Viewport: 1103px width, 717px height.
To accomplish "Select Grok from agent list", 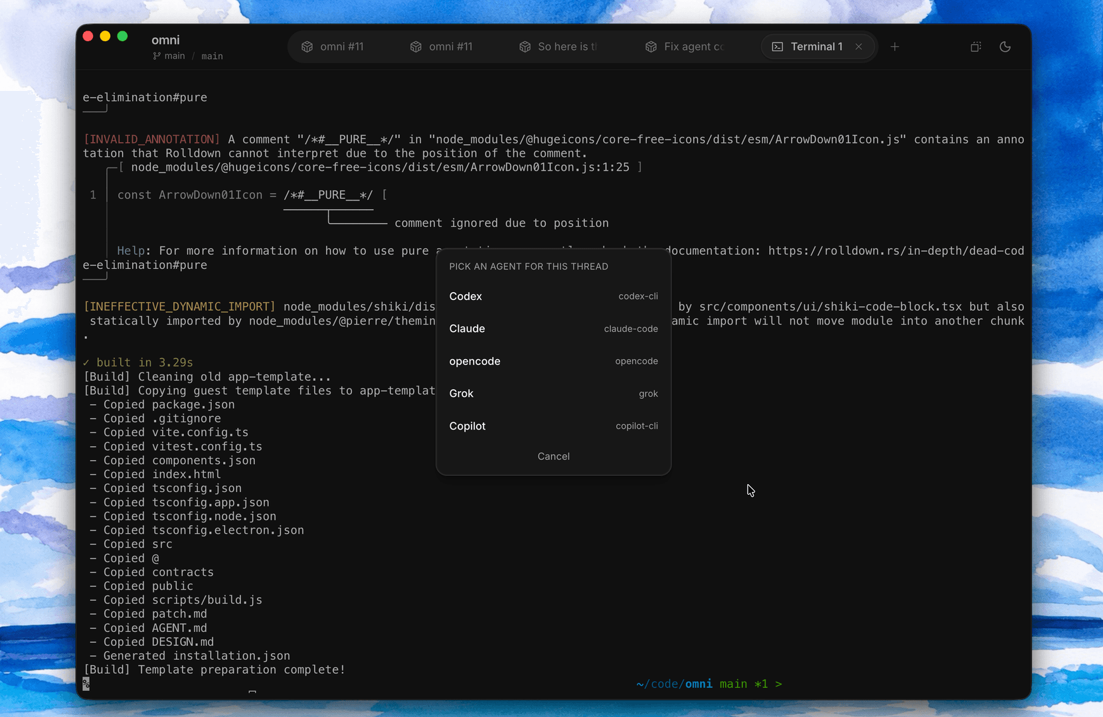I will 553,394.
